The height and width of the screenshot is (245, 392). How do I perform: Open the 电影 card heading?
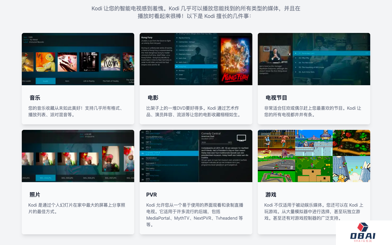(x=153, y=98)
